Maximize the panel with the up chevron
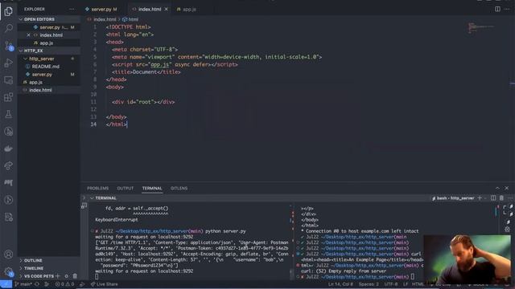The image size is (515, 289). pos(497,188)
